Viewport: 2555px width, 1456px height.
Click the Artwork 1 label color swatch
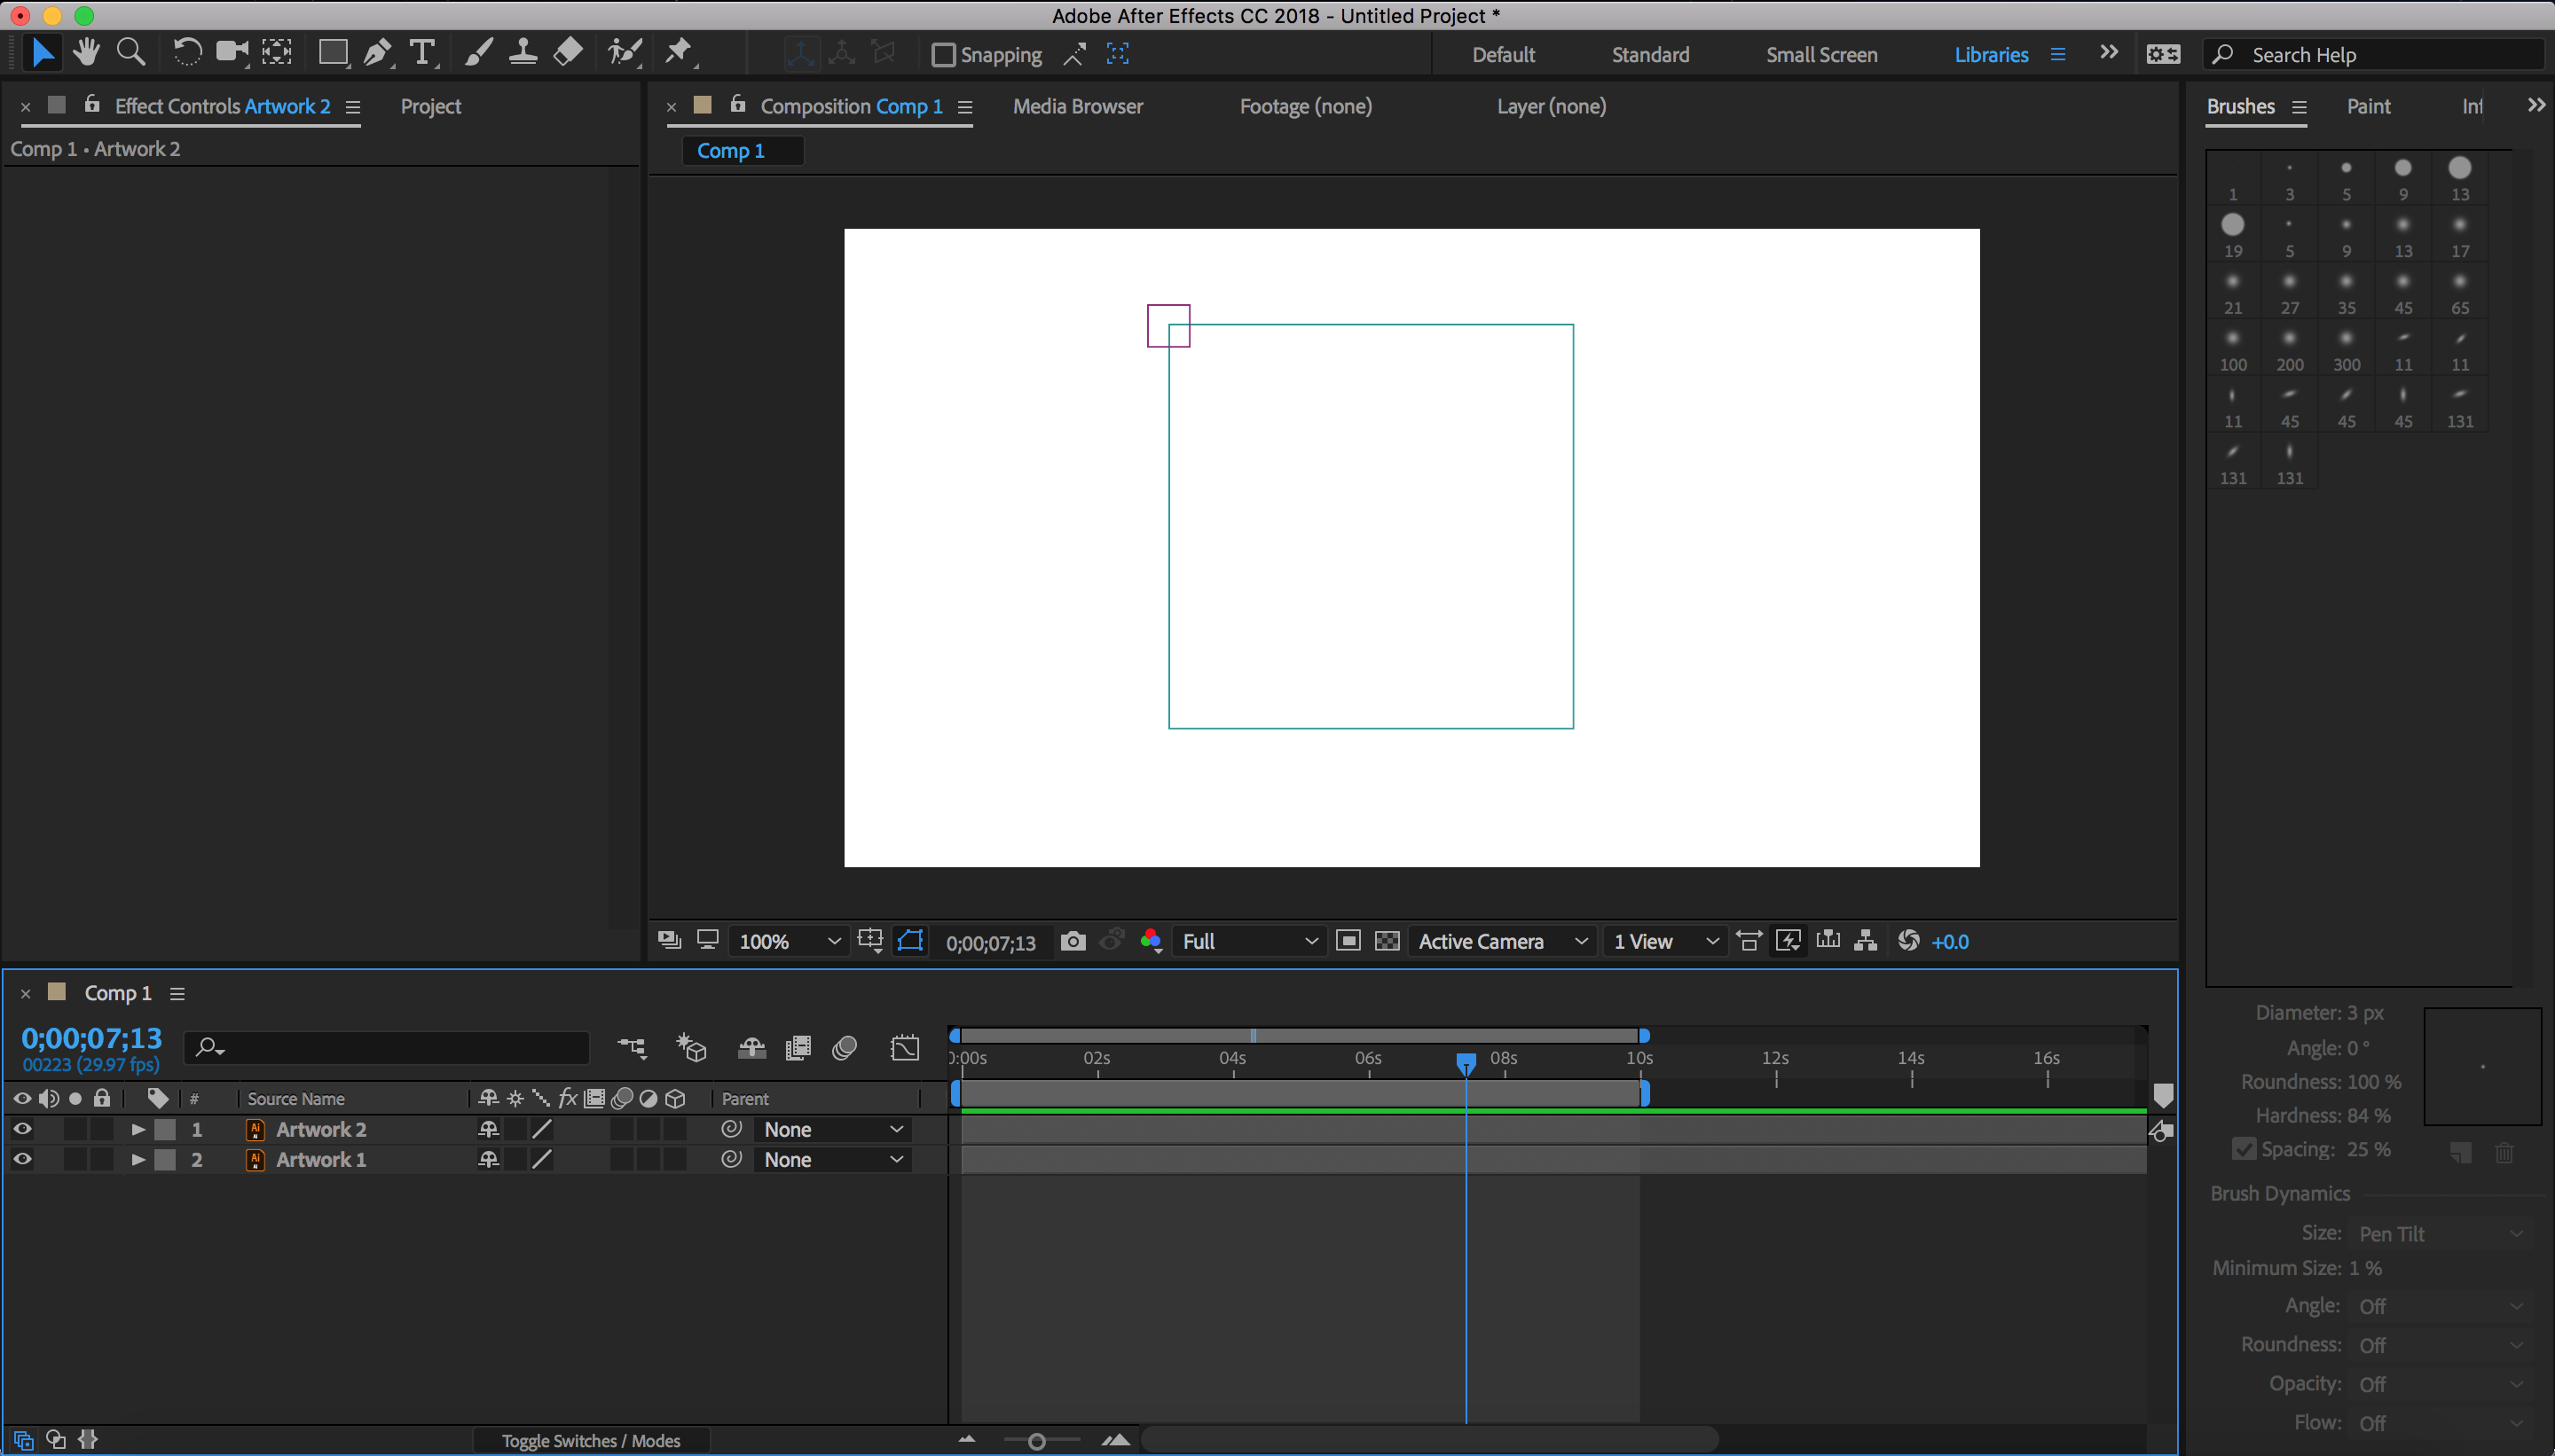click(165, 1160)
